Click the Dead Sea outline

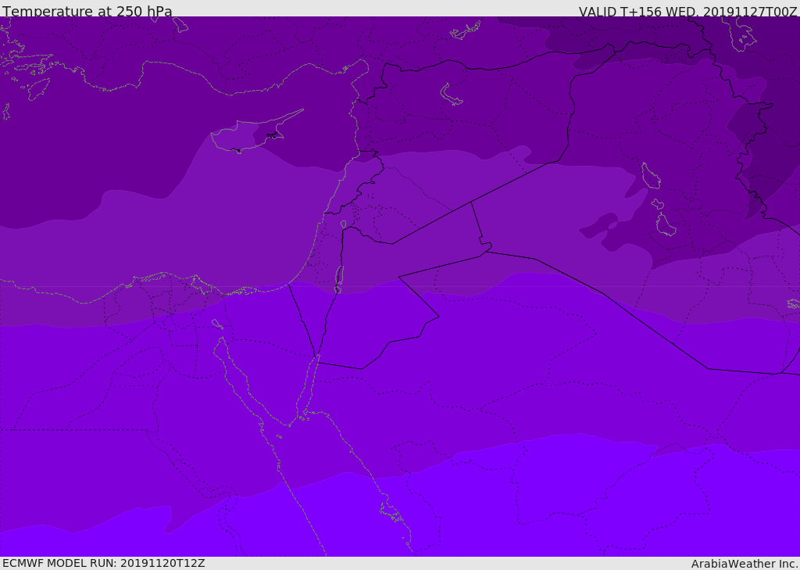(339, 278)
